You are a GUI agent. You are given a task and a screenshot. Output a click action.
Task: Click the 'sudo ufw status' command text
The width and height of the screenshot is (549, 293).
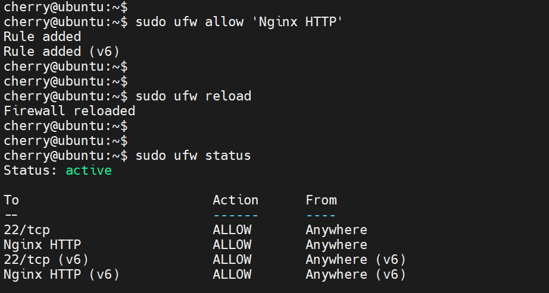coord(194,156)
